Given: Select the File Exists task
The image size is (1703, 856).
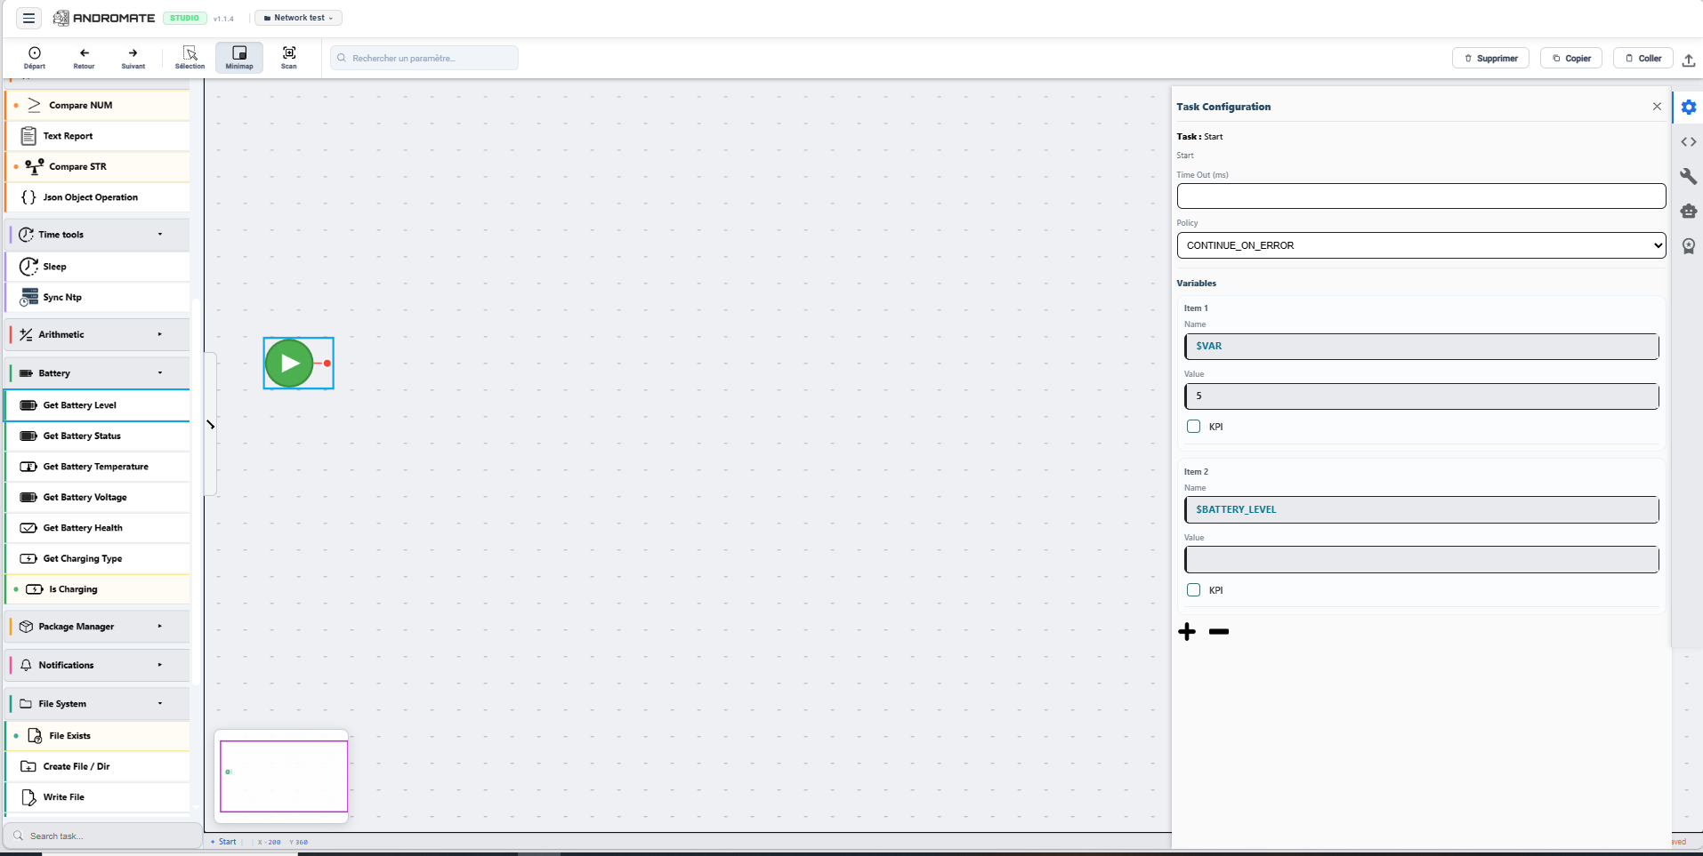Looking at the screenshot, I should click(x=98, y=736).
